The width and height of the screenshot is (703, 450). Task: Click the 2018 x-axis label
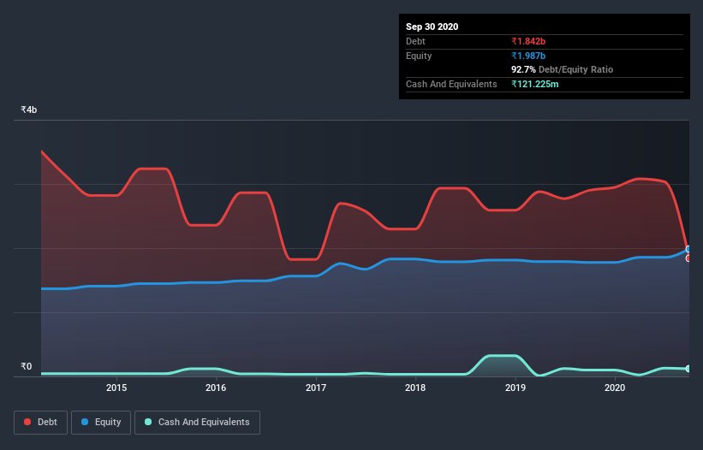point(415,388)
